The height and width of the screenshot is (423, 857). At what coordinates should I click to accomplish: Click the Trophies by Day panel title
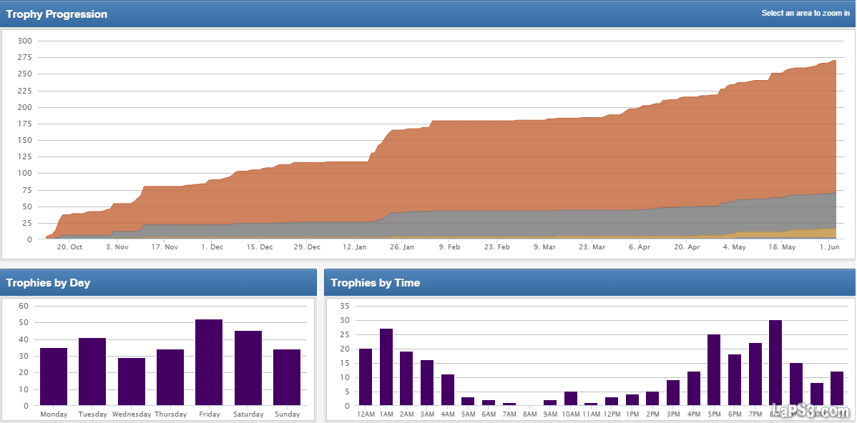point(48,283)
